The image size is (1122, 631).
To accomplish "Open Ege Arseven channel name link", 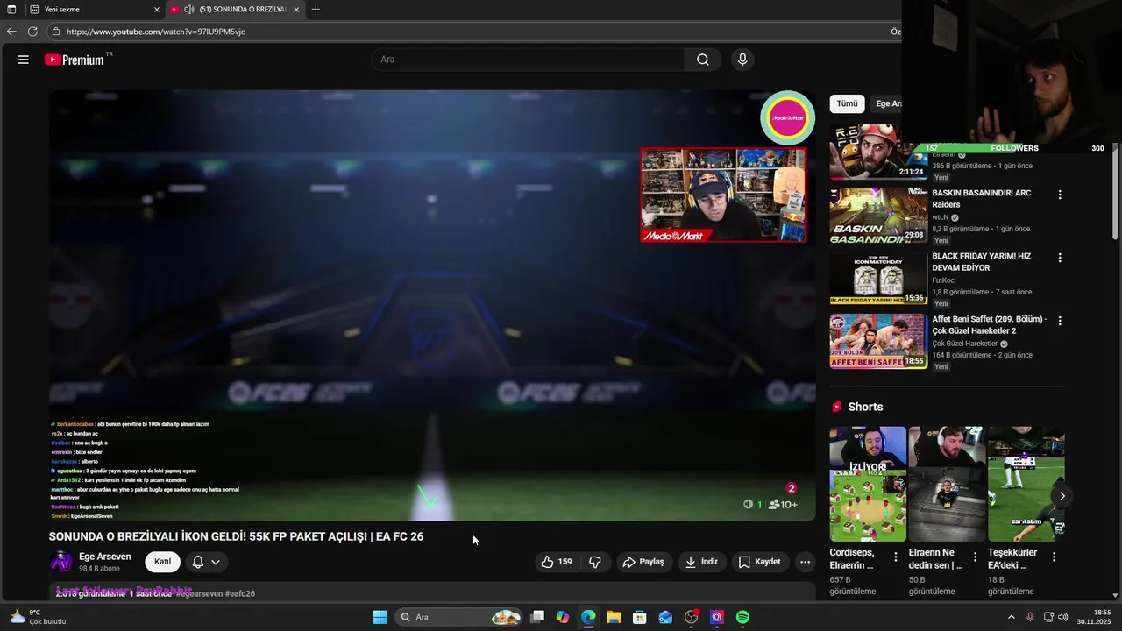I will coord(105,557).
